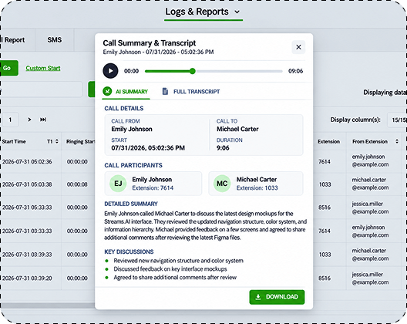Open the AI Summary tab
Viewport: 407px width, 324px height.
coord(126,92)
